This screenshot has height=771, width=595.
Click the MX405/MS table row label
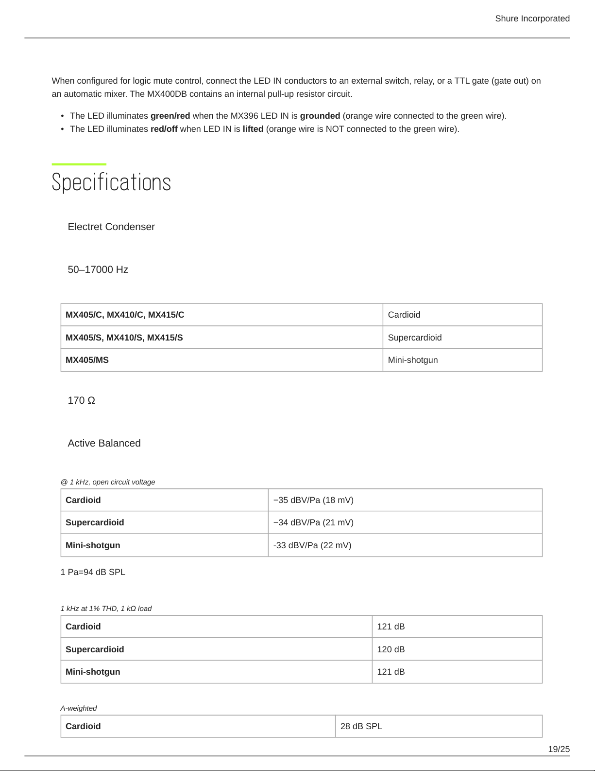(221, 360)
